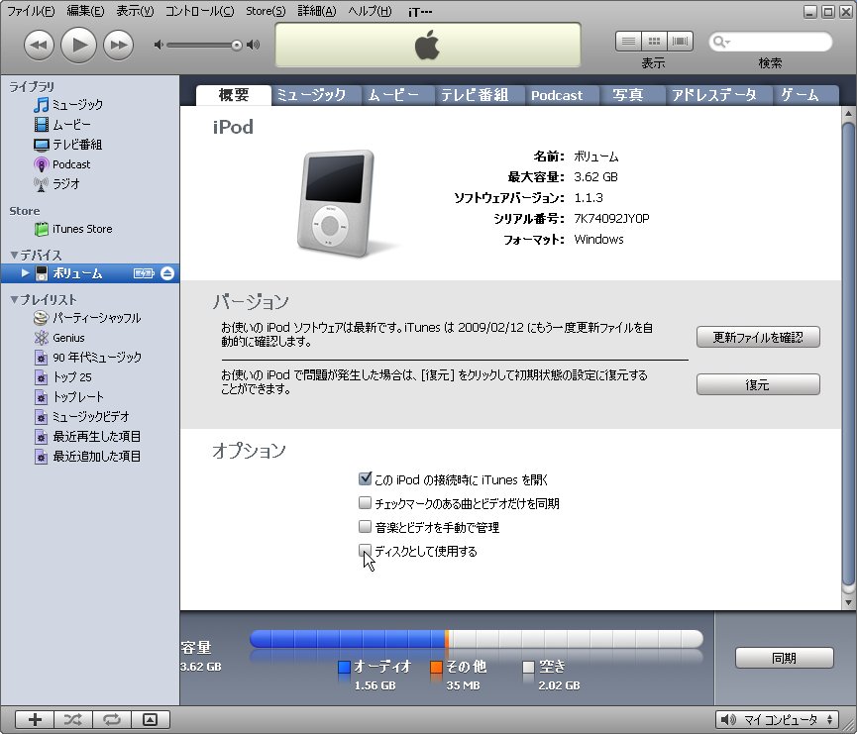
Task: Select ムービー in the library sidebar
Action: (x=71, y=125)
